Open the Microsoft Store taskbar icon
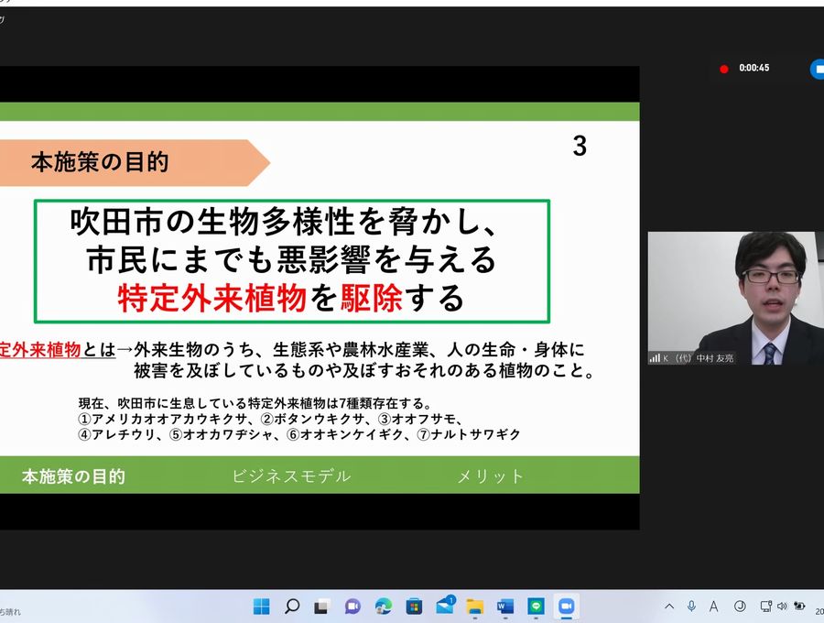 [x=414, y=607]
